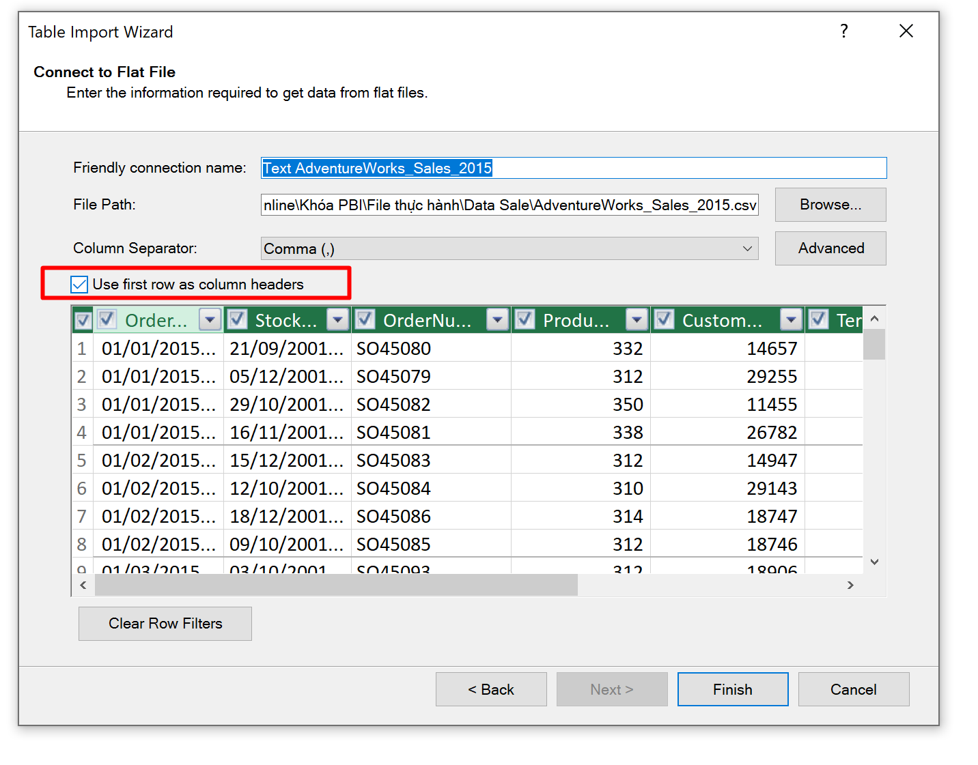
Task: Expand the Column Separator combo box
Action: tap(747, 248)
